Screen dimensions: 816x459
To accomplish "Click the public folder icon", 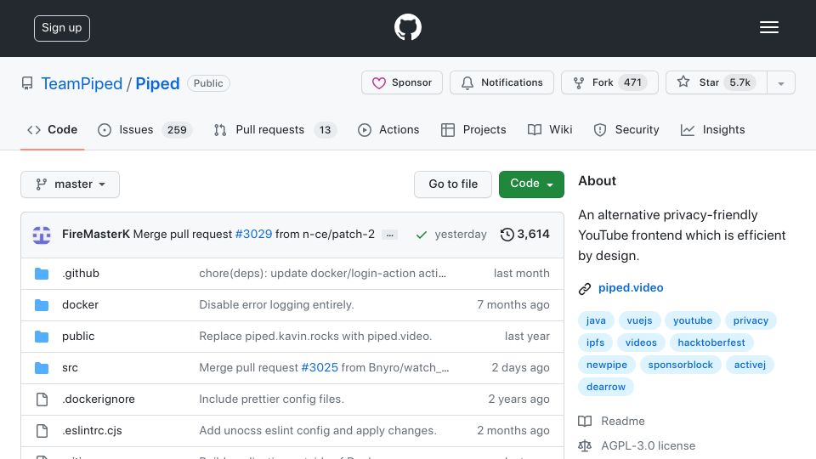I will click(x=42, y=337).
